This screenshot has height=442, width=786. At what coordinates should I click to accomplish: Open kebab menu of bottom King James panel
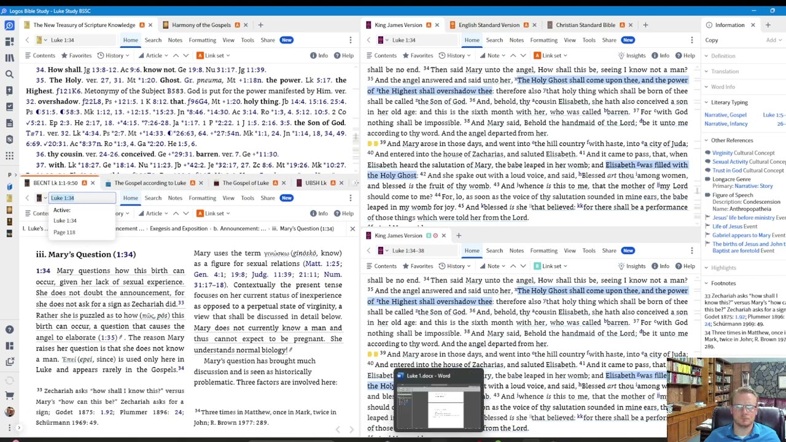click(692, 250)
